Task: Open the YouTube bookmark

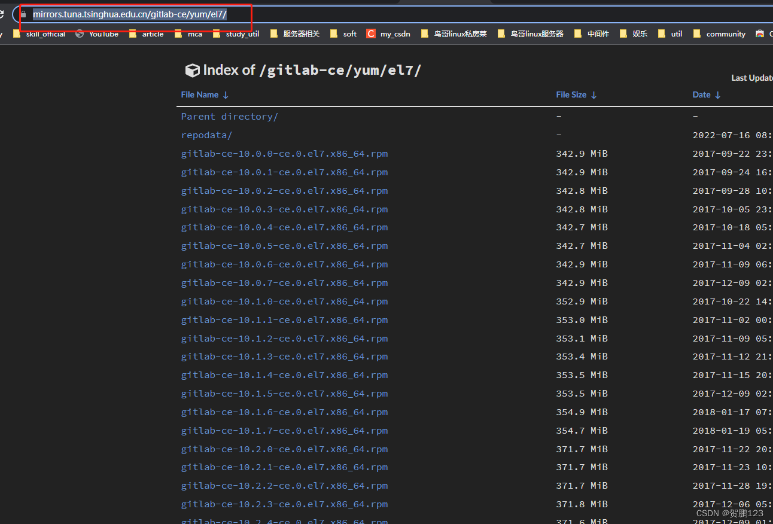Action: pyautogui.click(x=97, y=34)
